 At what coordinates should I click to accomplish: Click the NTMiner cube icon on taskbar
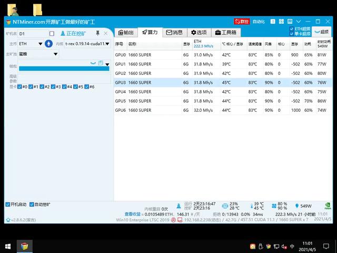[25, 246]
